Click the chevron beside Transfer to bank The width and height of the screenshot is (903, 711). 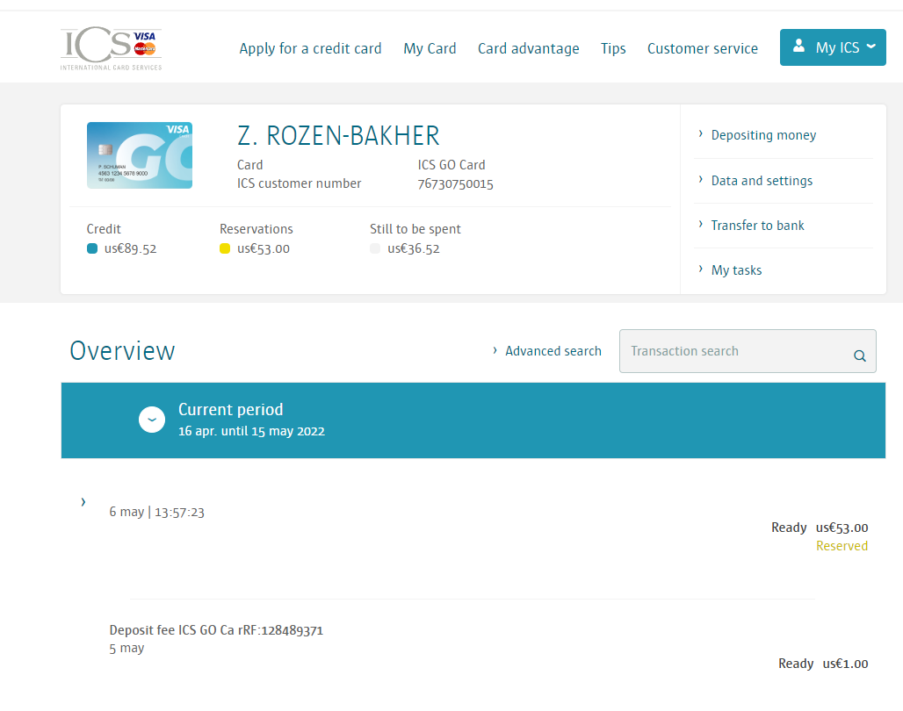tap(700, 225)
